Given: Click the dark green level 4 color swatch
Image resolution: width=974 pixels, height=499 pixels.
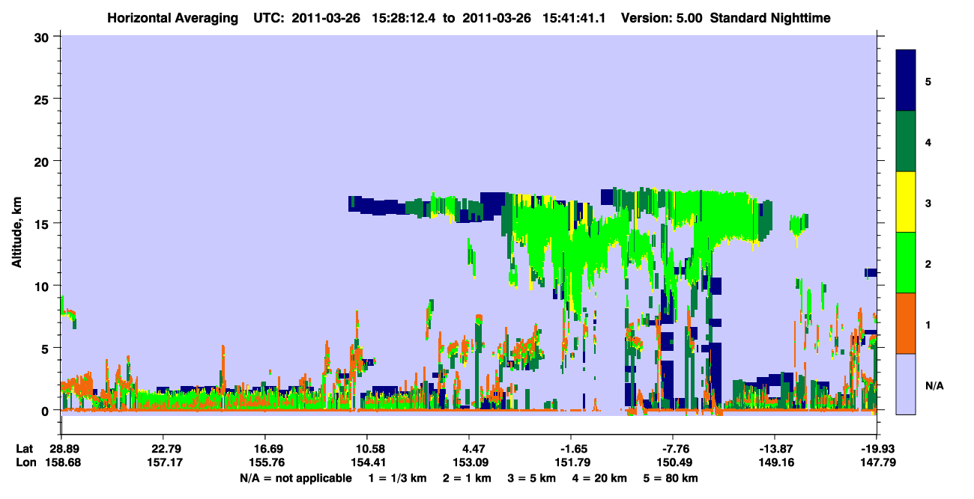Looking at the screenshot, I should (x=906, y=141).
